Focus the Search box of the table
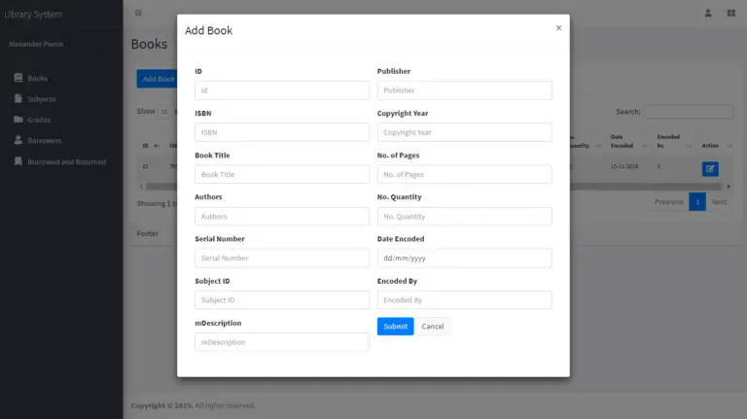747x419 pixels. (x=689, y=112)
